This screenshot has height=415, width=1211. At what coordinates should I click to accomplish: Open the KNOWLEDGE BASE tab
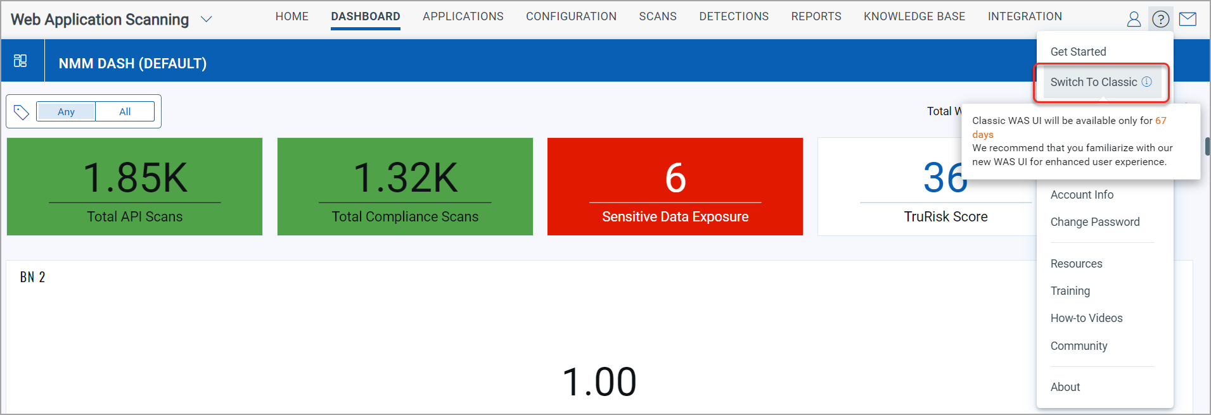pos(914,16)
